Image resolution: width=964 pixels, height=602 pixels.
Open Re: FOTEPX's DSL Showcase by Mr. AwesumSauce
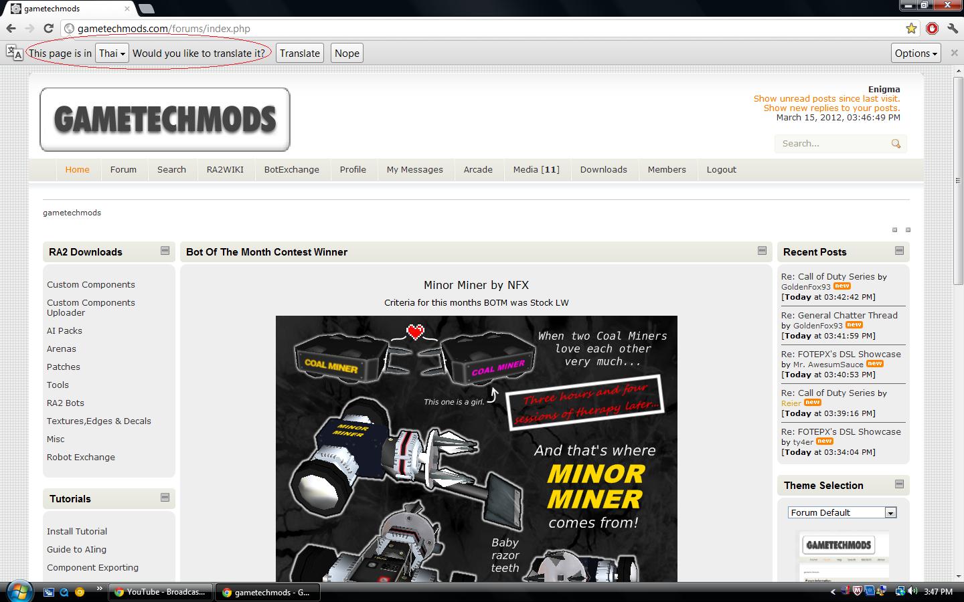tap(841, 354)
